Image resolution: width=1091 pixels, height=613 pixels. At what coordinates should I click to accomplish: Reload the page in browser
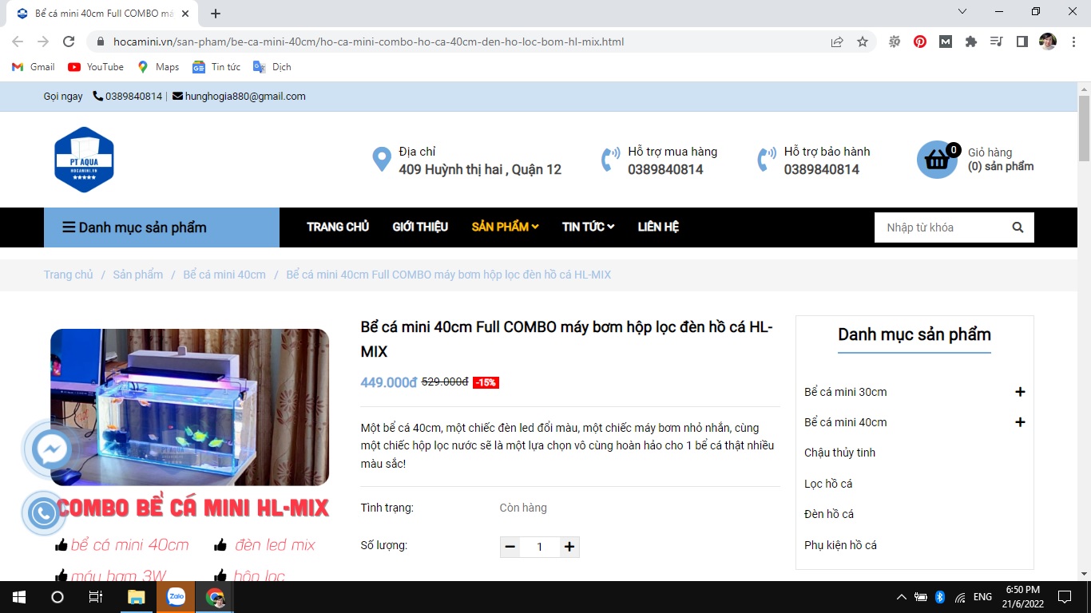69,42
